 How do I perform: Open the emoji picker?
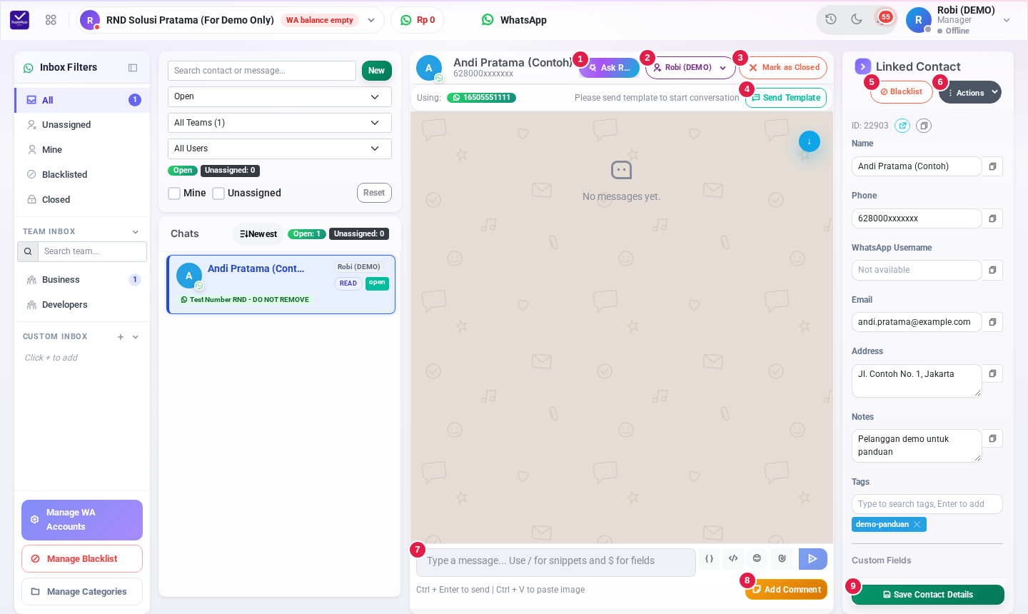(x=757, y=558)
